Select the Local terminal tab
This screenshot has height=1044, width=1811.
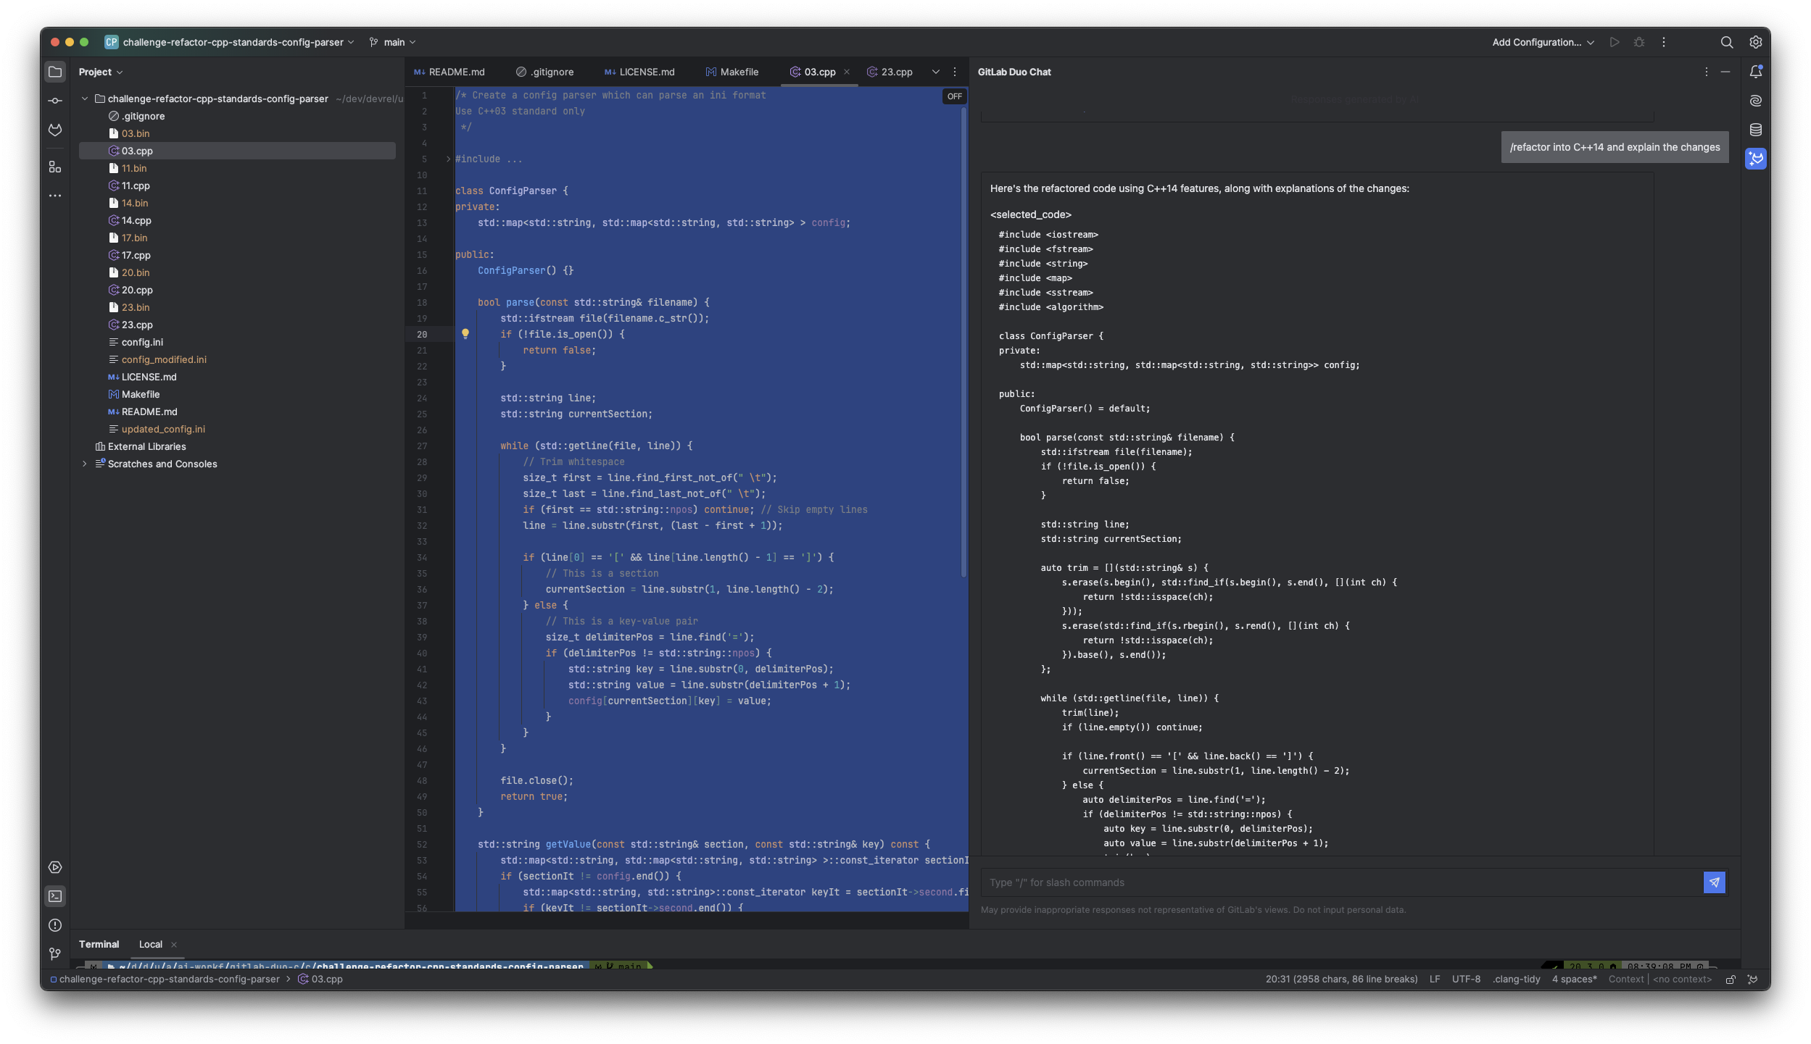(151, 945)
